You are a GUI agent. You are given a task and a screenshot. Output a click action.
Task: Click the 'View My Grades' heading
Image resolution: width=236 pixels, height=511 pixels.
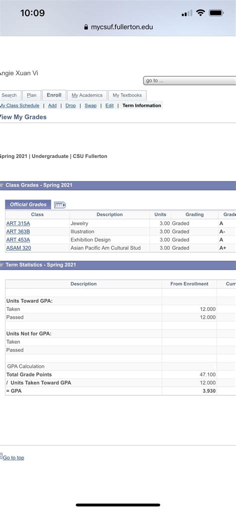point(23,117)
